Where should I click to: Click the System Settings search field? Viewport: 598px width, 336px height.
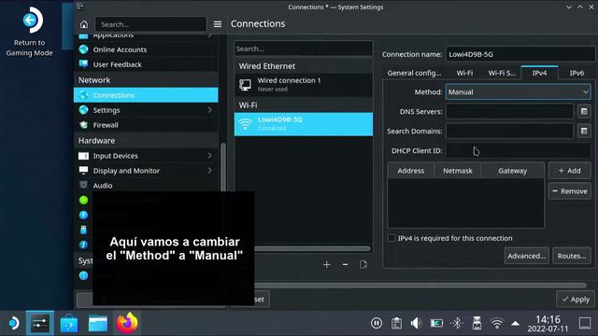pyautogui.click(x=150, y=24)
